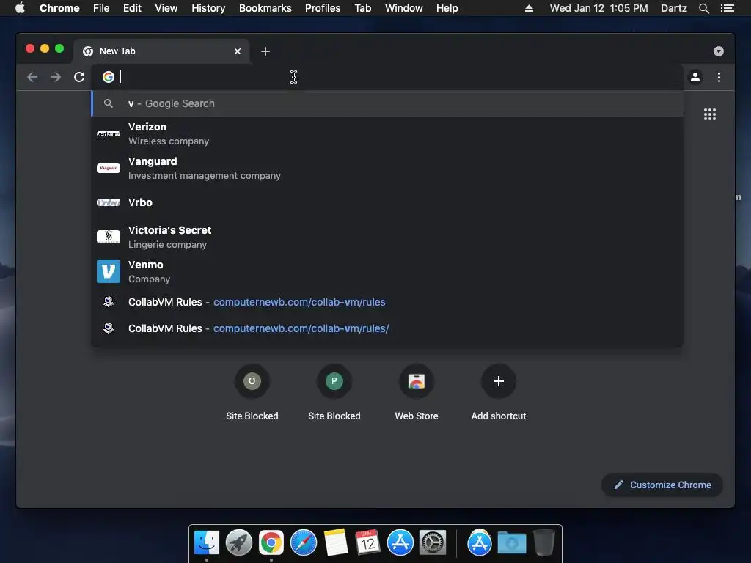
Task: Open the Edit menu
Action: coord(132,8)
